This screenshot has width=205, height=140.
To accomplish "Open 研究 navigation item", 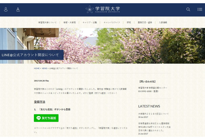I will (129, 22).
